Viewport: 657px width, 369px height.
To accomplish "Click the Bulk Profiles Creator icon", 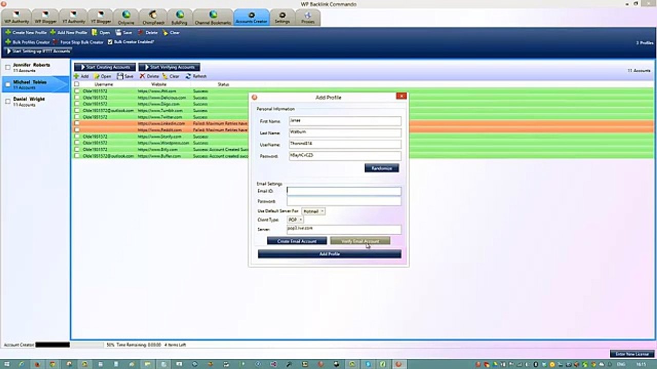I will [x=8, y=42].
